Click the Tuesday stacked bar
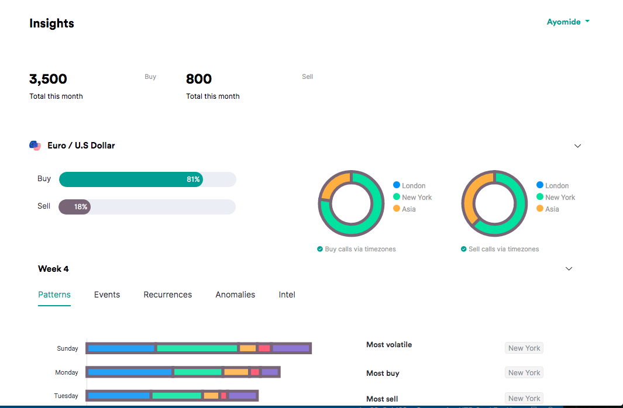 [172, 396]
